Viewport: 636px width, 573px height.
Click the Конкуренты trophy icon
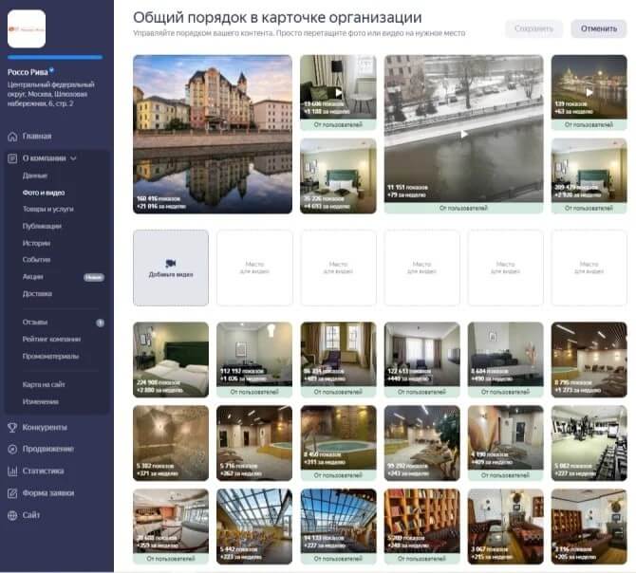(x=12, y=428)
